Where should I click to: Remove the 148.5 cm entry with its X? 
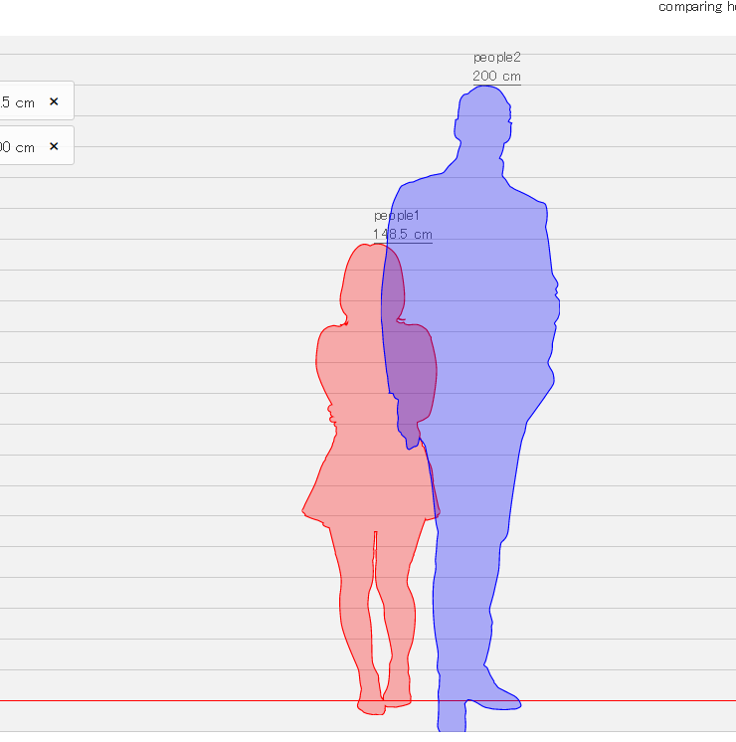(54, 101)
